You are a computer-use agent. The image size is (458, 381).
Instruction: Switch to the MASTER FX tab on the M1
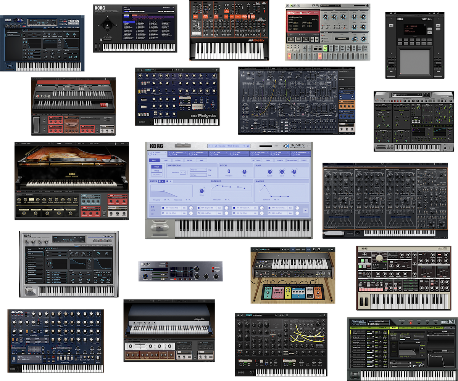[x=382, y=328]
